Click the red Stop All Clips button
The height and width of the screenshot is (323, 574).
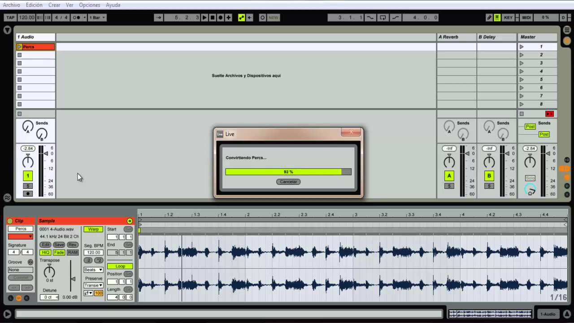tap(549, 114)
